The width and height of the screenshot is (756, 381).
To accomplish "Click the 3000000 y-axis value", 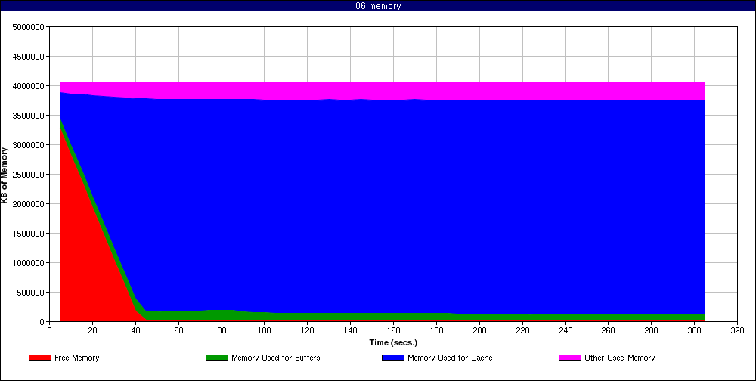I will [30, 145].
